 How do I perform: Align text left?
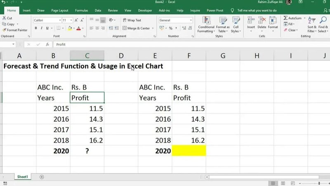91,28
